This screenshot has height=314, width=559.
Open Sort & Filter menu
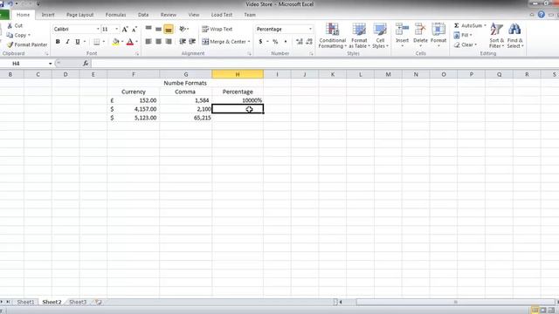[x=496, y=36]
